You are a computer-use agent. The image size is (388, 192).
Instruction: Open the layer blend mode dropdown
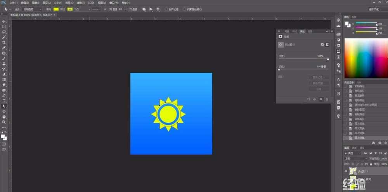click(356, 159)
